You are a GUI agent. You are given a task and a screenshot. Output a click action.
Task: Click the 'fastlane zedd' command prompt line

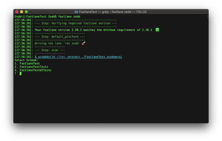pos(47,17)
